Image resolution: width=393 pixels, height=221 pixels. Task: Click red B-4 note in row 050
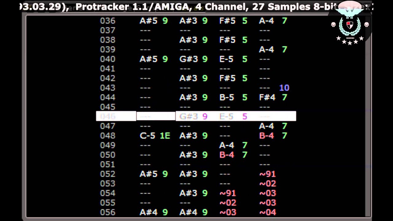point(227,155)
